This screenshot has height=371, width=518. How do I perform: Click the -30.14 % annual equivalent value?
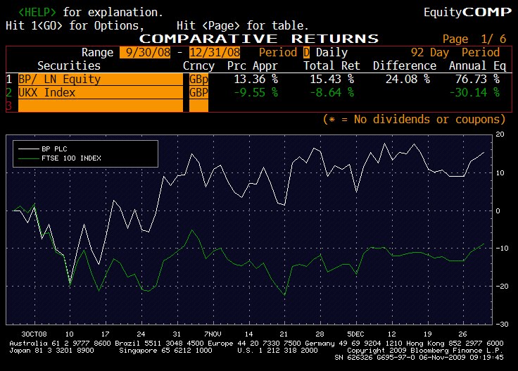[x=474, y=92]
